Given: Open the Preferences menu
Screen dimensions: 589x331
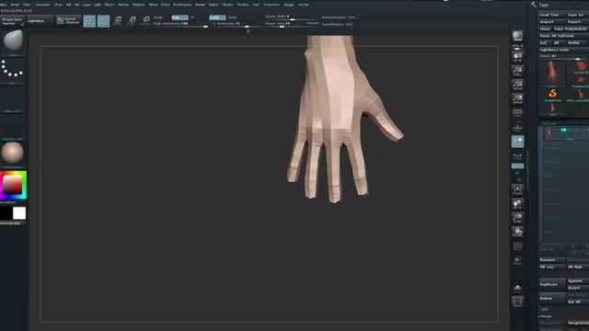Looking at the screenshot, I should (182, 5).
